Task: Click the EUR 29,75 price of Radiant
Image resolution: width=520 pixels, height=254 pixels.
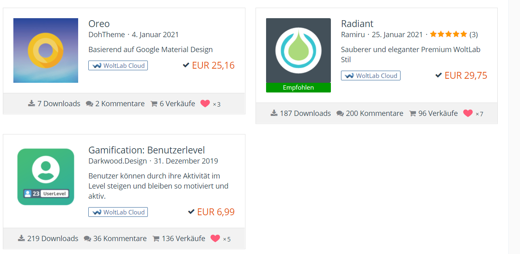Action: (466, 76)
